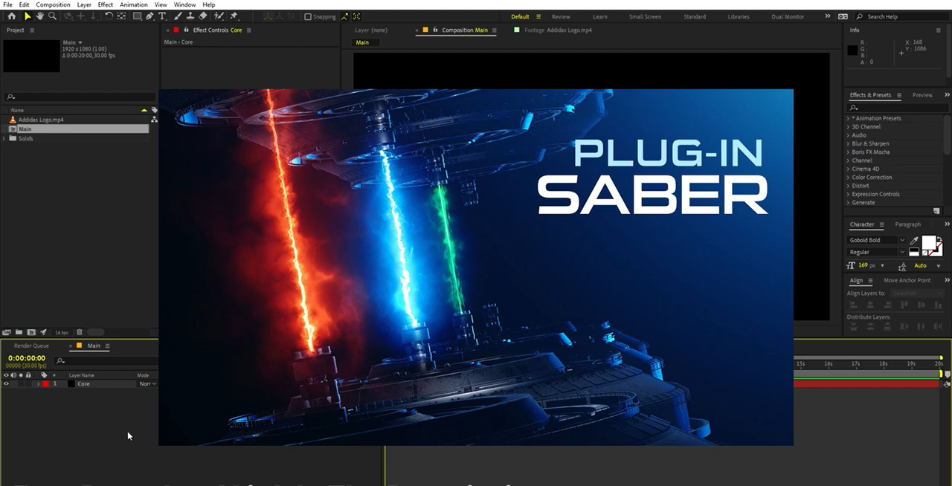Enable the Snapping checkbox
Image resolution: width=952 pixels, height=486 pixels.
point(308,16)
